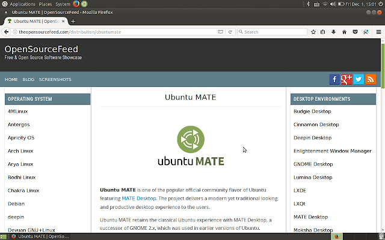Click show desktop button in bottom panel
385x240 pixels.
3,236
